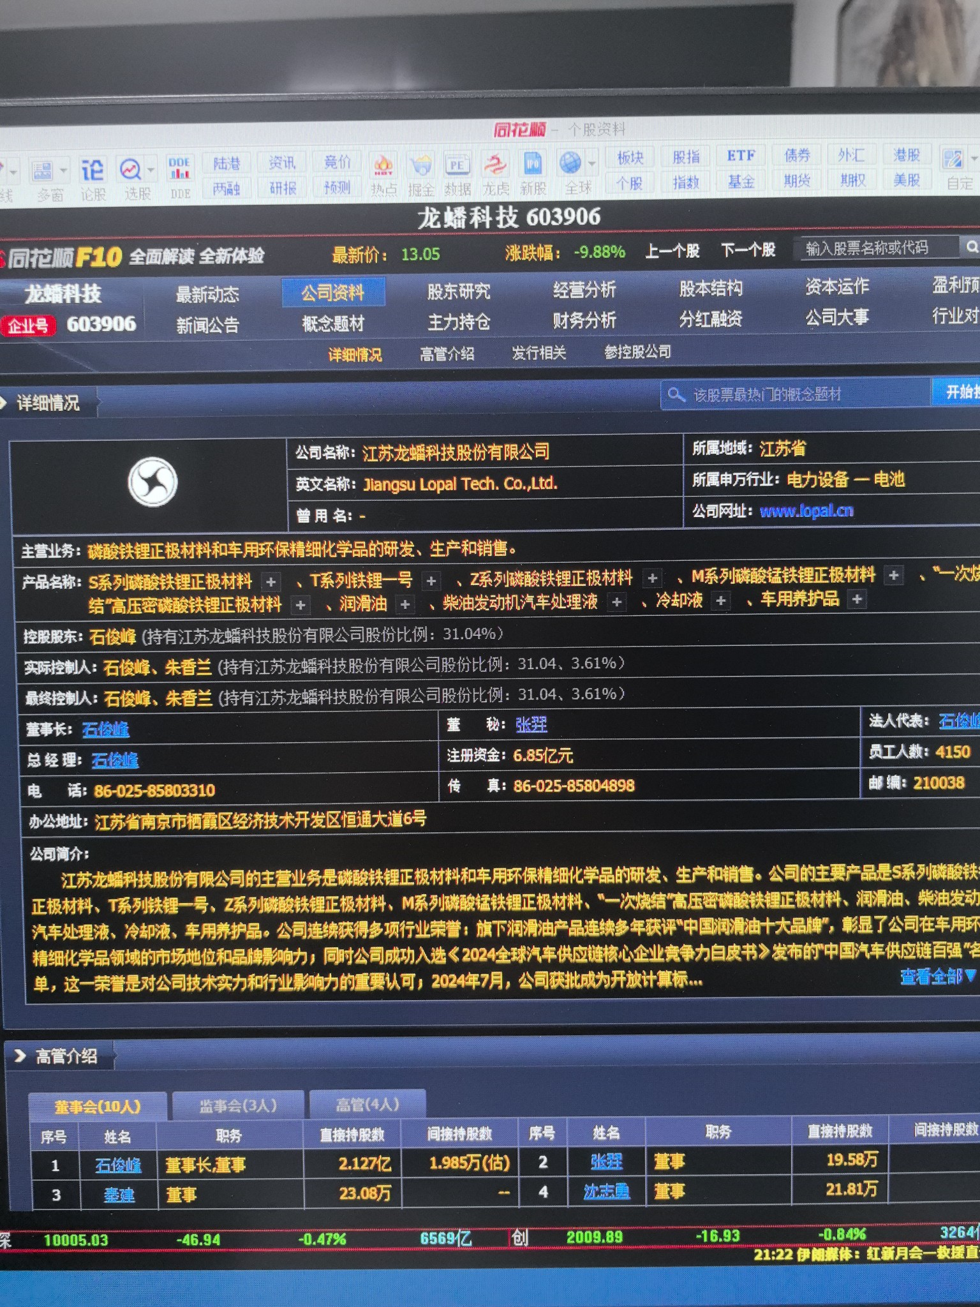Image resolution: width=980 pixels, height=1307 pixels.
Task: Open the 新闻公告 tab
Action: [207, 325]
